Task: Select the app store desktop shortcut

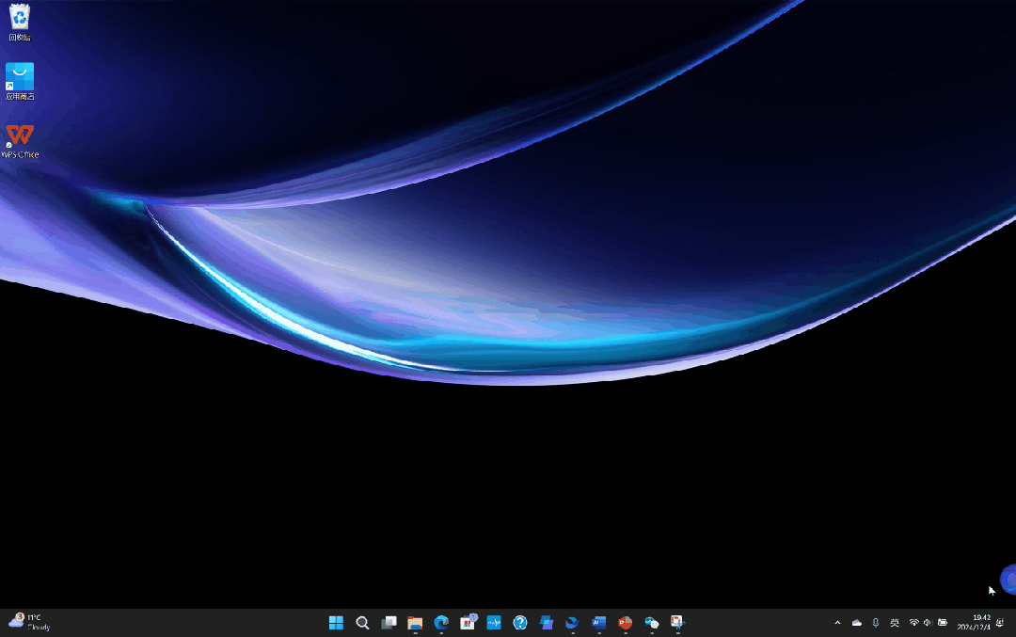Action: (x=20, y=82)
